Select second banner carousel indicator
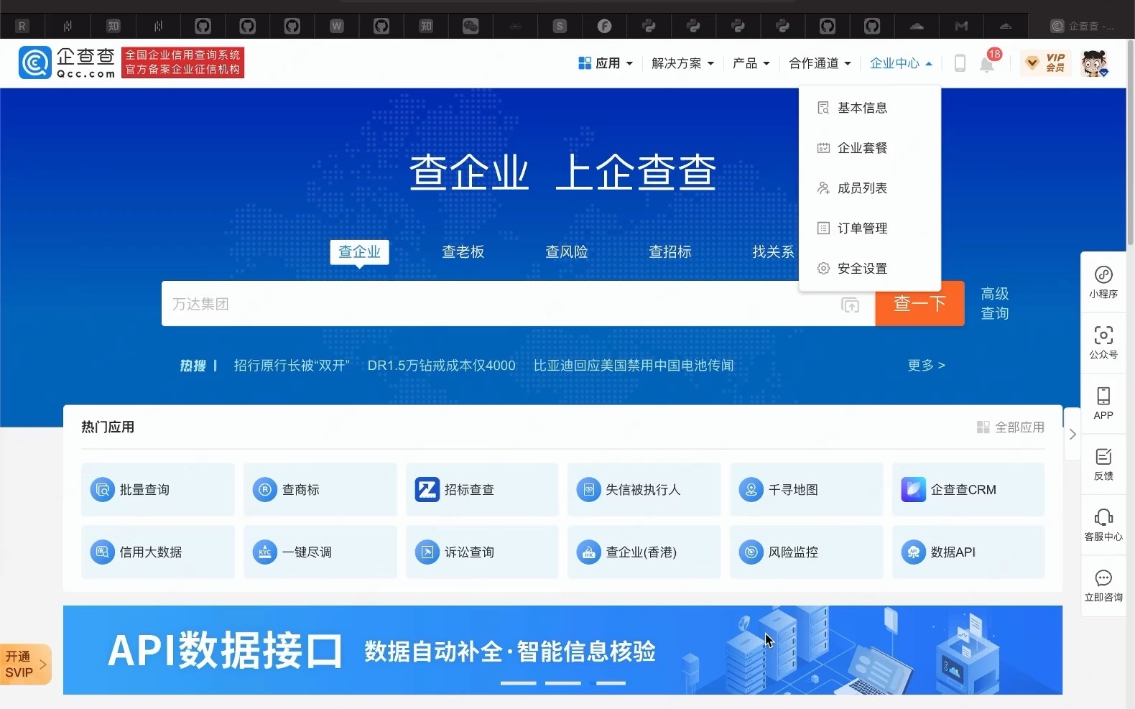 (562, 683)
